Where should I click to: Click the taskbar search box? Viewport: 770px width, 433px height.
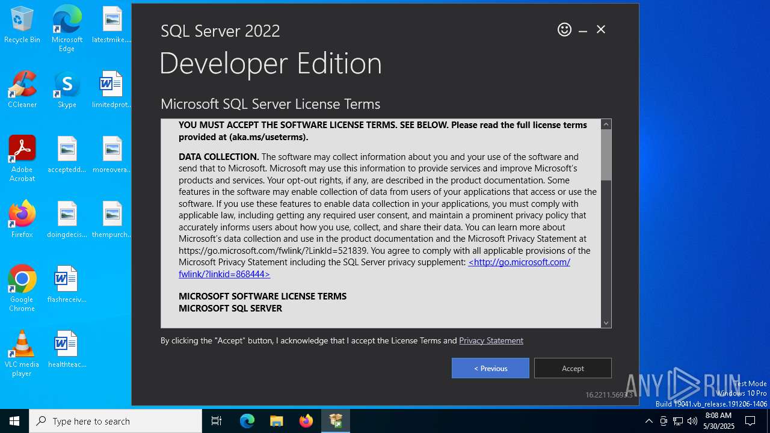pos(115,421)
